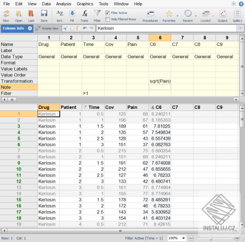Collapse the Column Info panel
245x242 pixels.
(30, 28)
